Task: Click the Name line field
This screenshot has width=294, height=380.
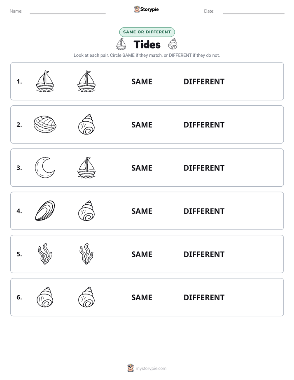Action: (68, 11)
